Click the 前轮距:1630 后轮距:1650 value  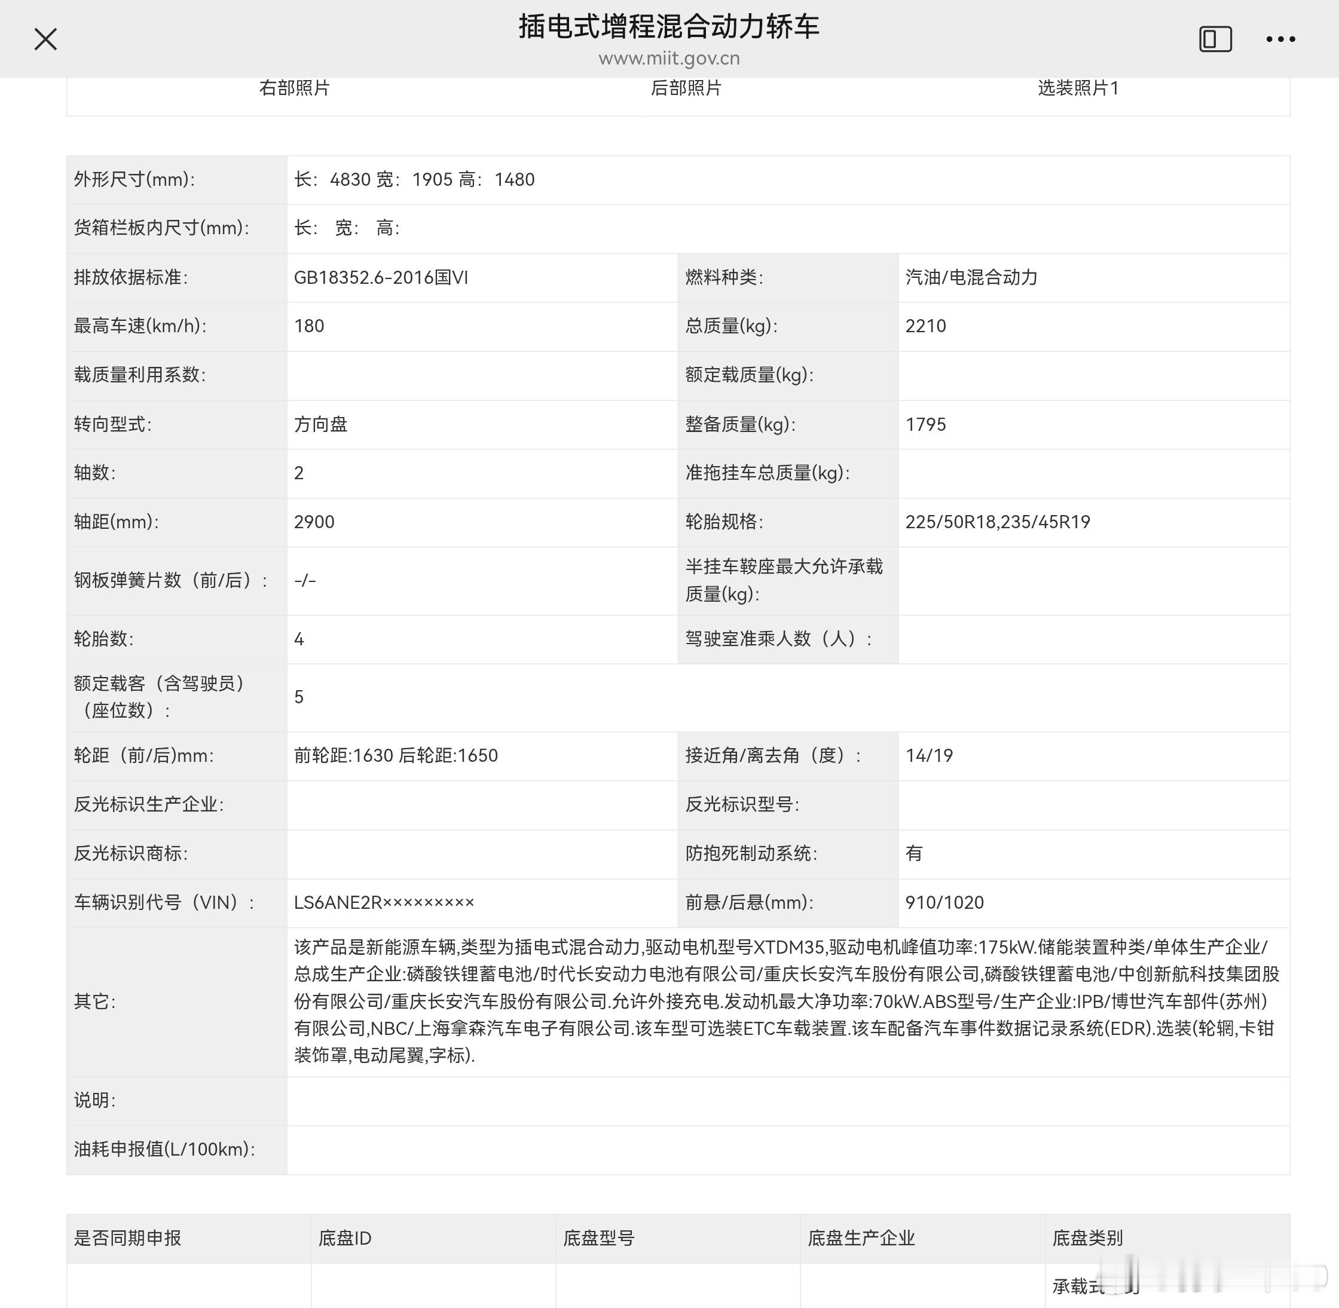tap(396, 756)
